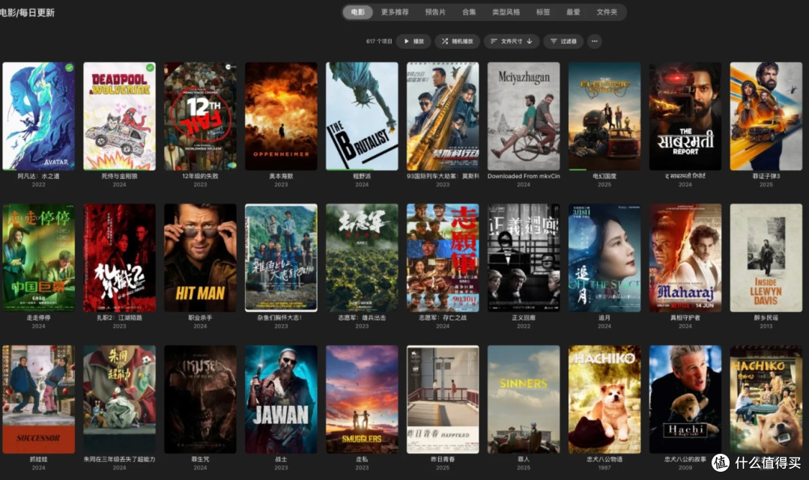This screenshot has width=809, height=480.
Task: Select The Electric State 电幻国度 poster
Action: (605, 116)
